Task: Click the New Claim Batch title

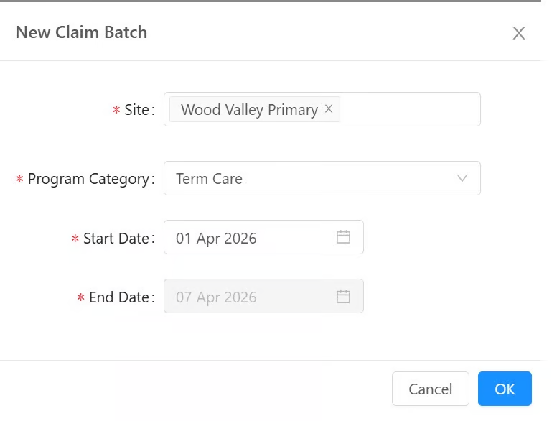Action: [x=81, y=32]
